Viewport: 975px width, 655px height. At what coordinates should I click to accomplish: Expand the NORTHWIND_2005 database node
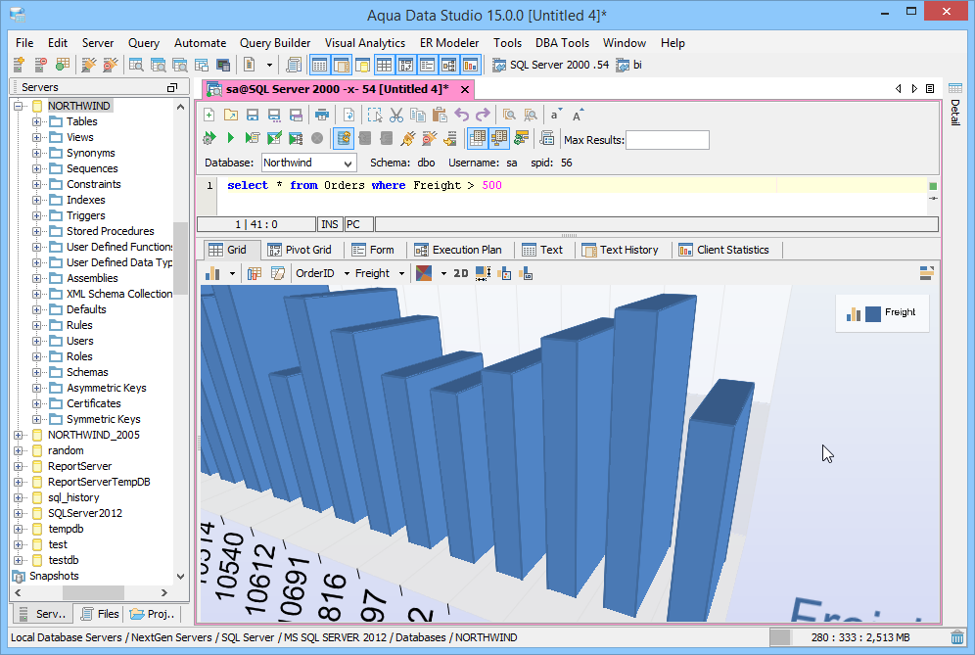tap(19, 435)
